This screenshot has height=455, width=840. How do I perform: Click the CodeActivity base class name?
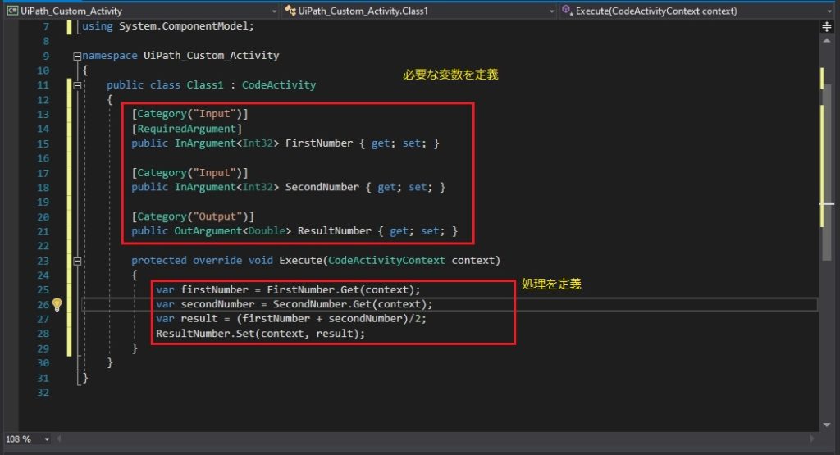click(x=279, y=84)
